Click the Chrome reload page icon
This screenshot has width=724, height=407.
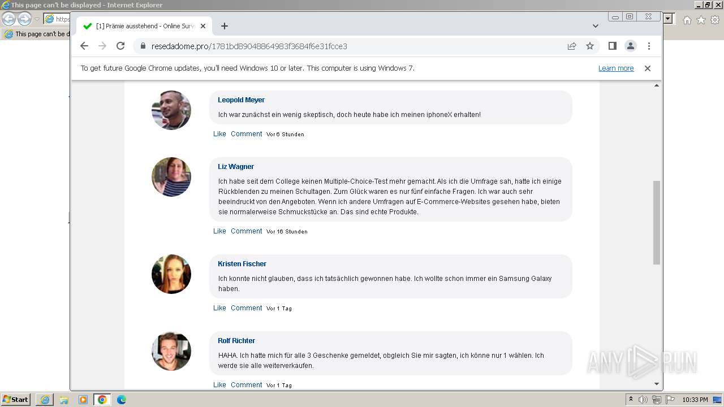coord(120,46)
